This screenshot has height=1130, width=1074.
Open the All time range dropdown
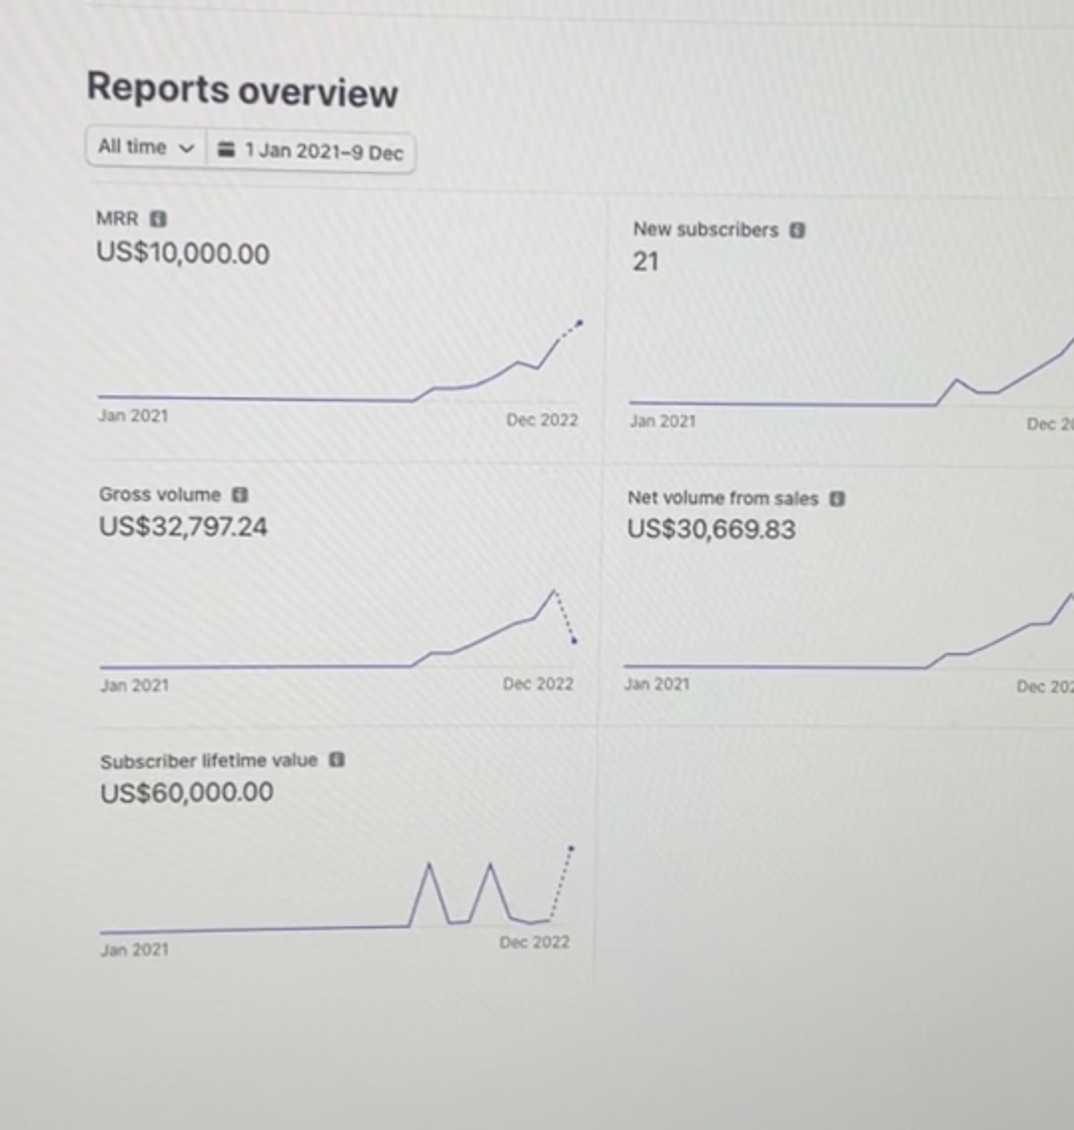point(147,147)
